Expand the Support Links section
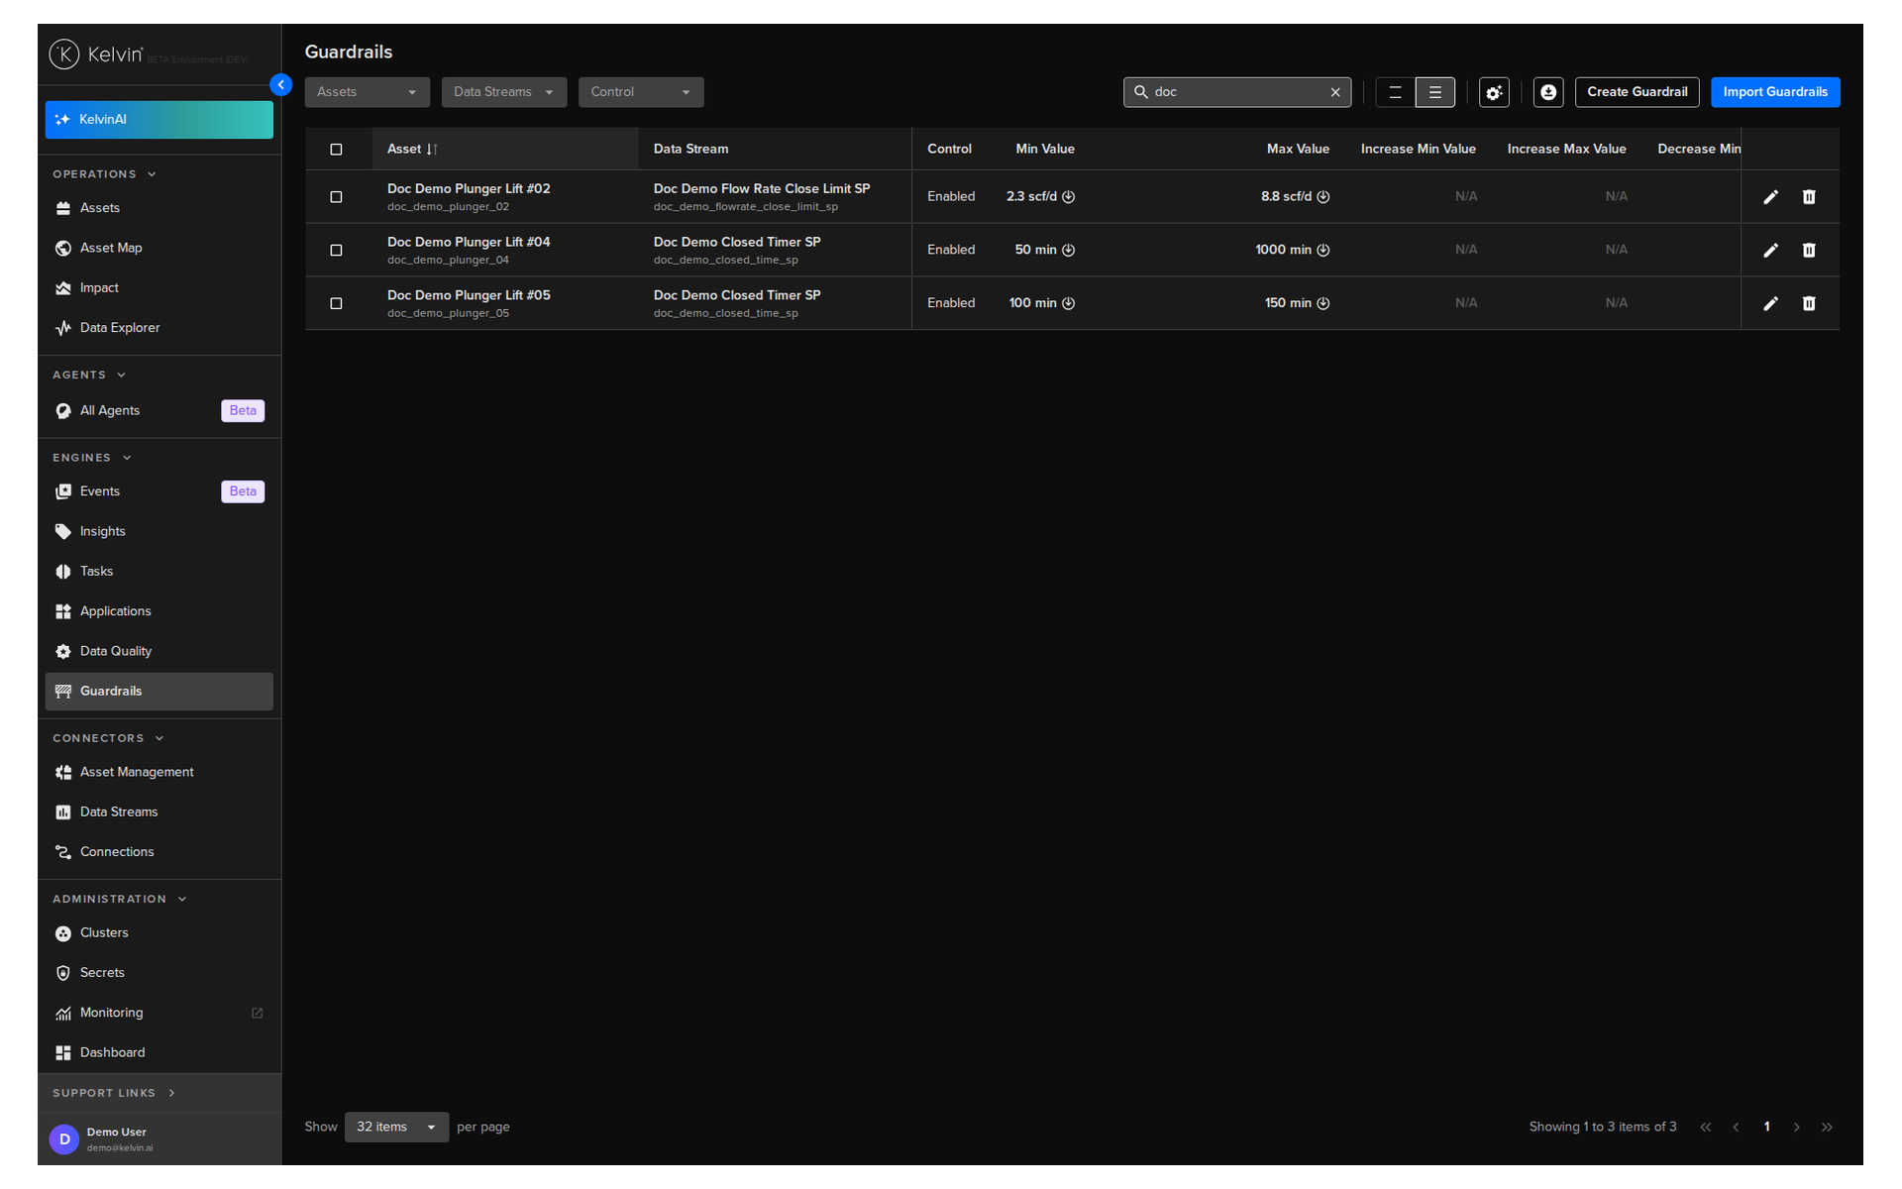The height and width of the screenshot is (1189, 1902). tap(114, 1094)
